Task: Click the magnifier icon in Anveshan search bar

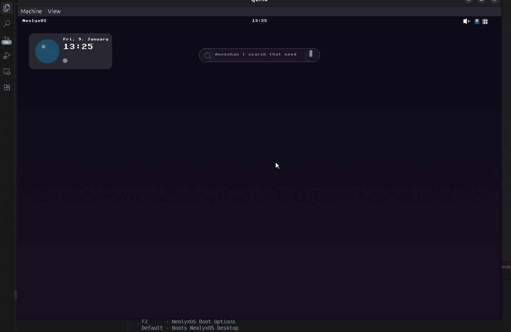Action: pyautogui.click(x=207, y=56)
